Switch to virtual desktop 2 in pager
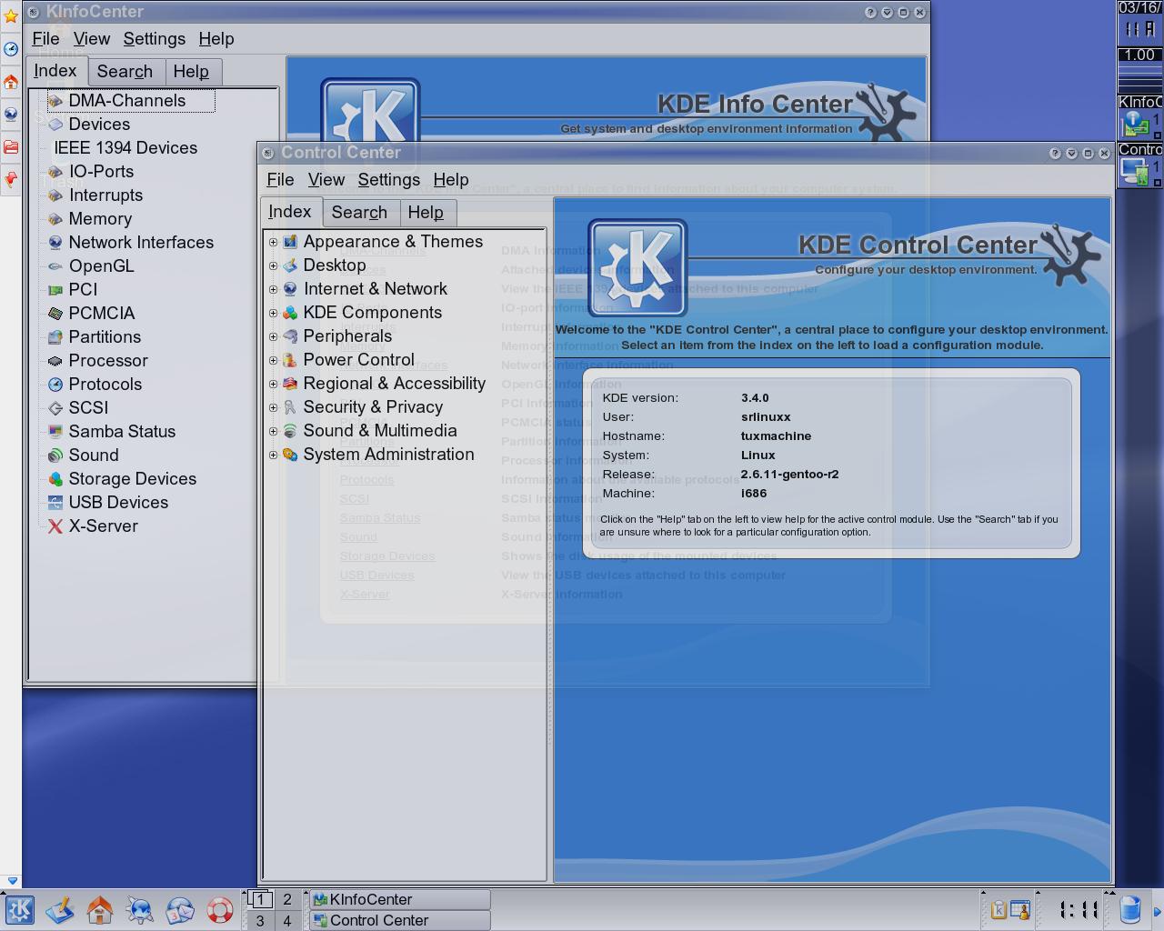Screen dimensions: 1164x931 pyautogui.click(x=287, y=899)
